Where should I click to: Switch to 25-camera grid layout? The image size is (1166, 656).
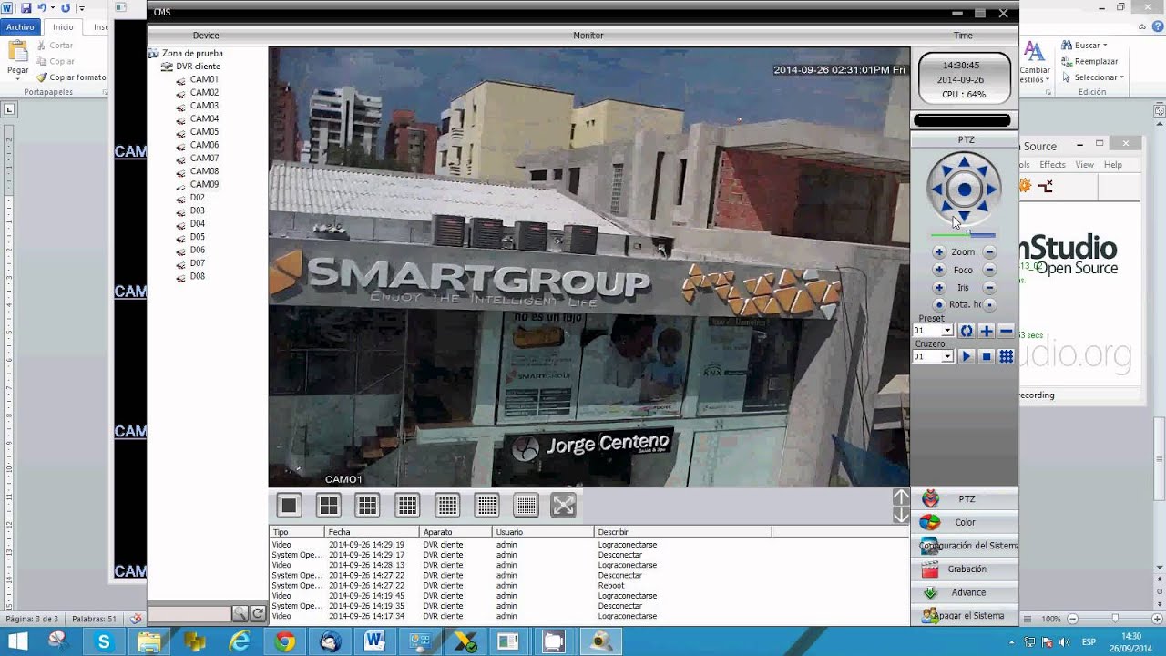[x=446, y=505]
